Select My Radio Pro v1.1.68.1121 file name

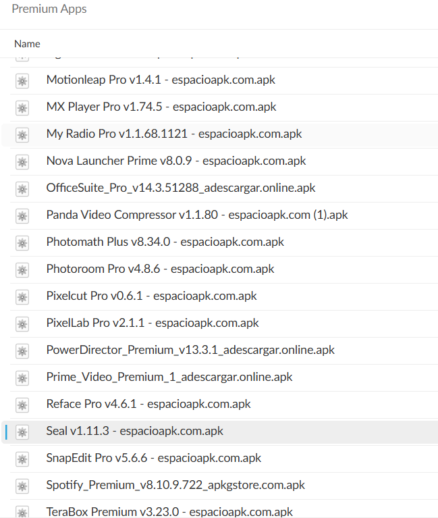point(174,134)
